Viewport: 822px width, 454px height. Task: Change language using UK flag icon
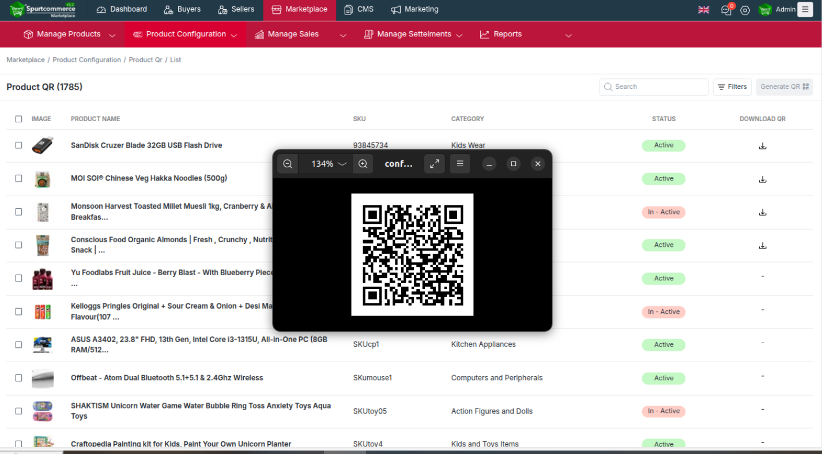click(703, 10)
